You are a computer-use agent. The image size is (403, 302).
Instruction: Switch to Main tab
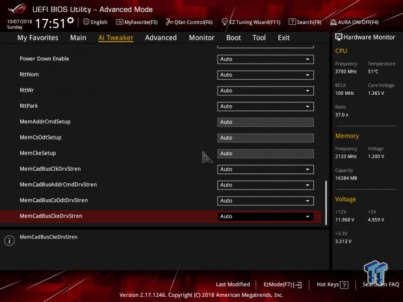pyautogui.click(x=78, y=38)
